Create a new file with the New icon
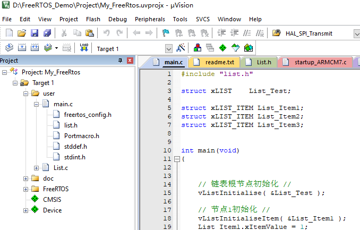The image size is (360, 230). pyautogui.click(x=9, y=33)
